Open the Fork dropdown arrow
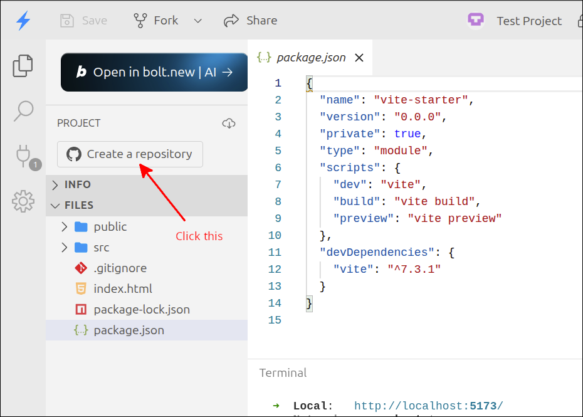The image size is (583, 417). pyautogui.click(x=198, y=21)
